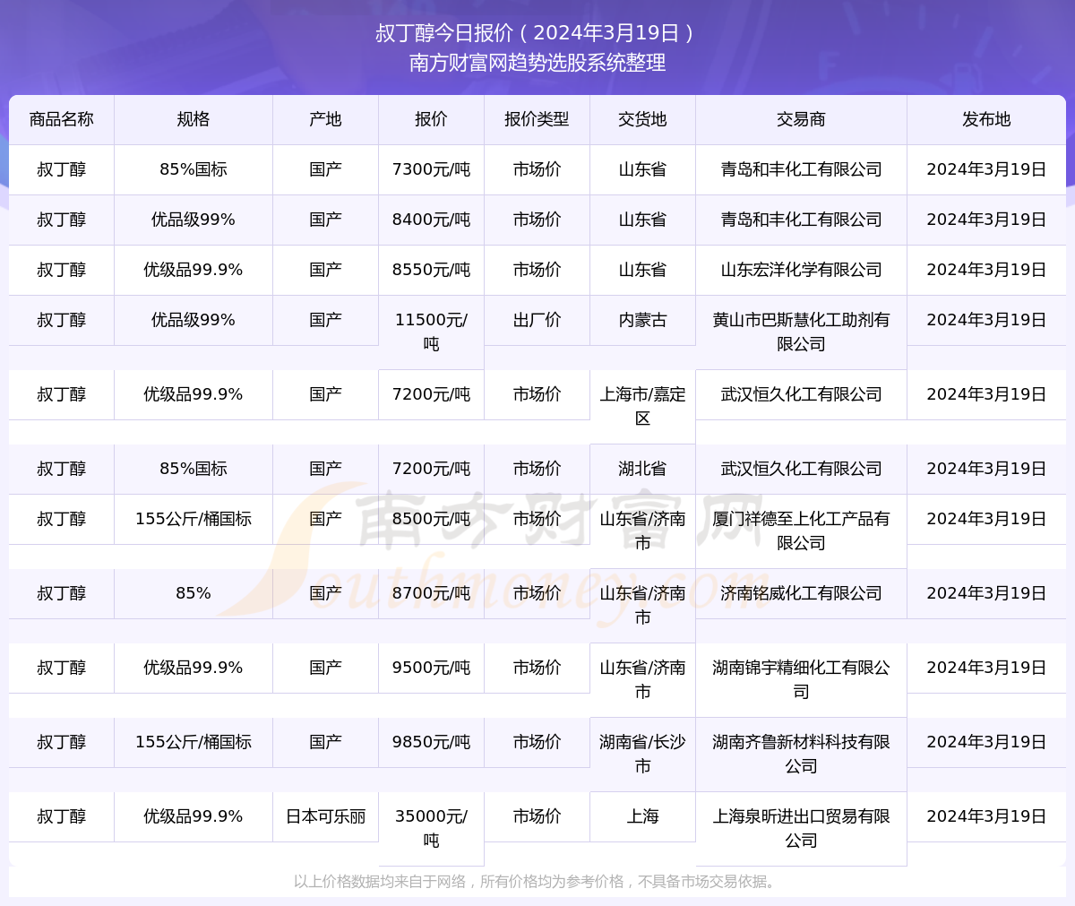The height and width of the screenshot is (906, 1075).
Task: Click delivery place 上海市/嘉定区
Action: click(x=642, y=406)
